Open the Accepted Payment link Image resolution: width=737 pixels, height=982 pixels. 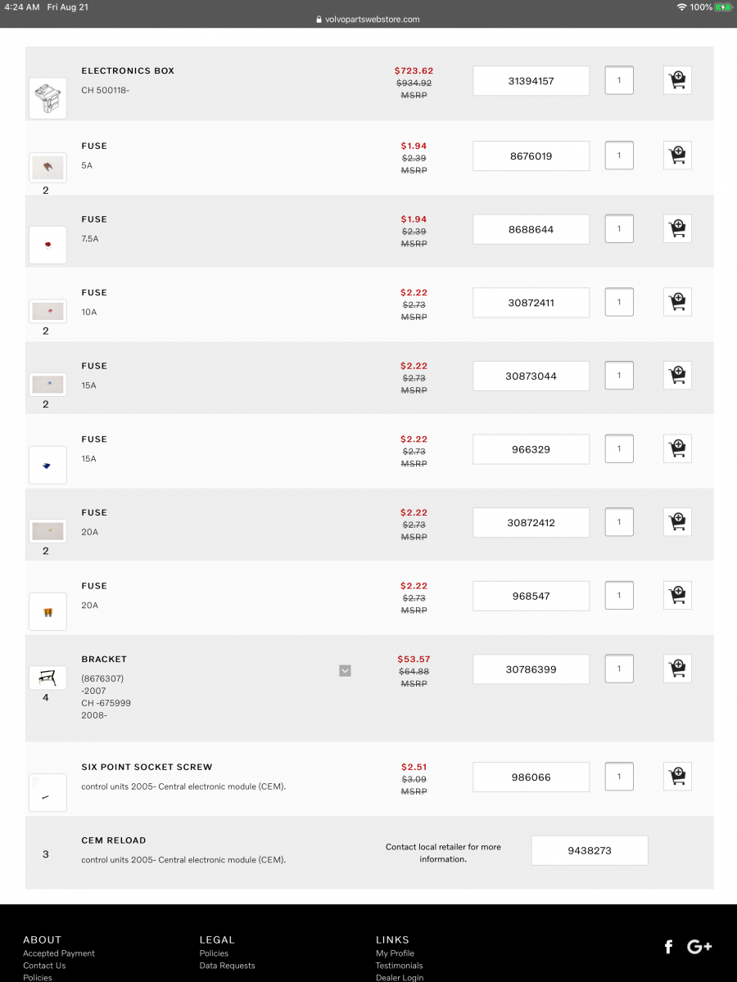tap(59, 953)
